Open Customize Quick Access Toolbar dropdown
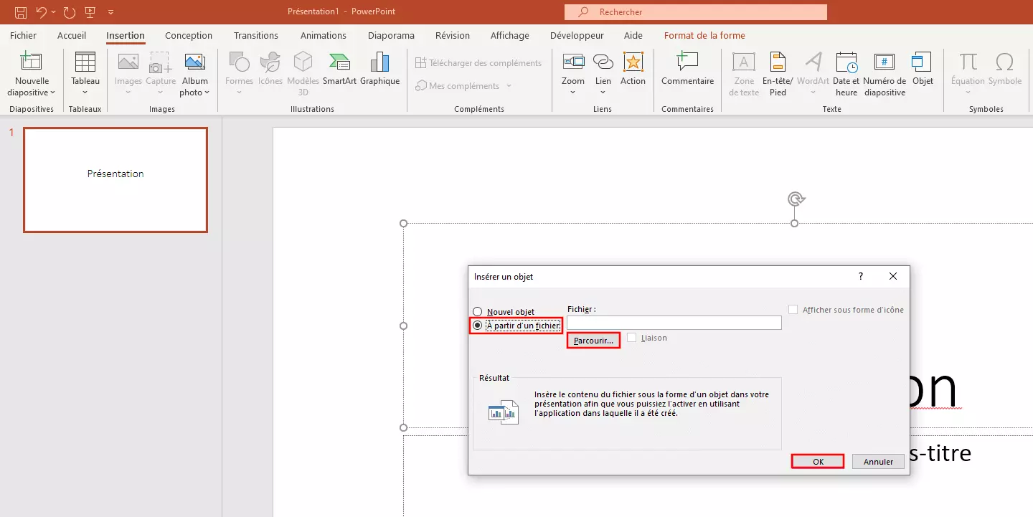 click(x=110, y=12)
